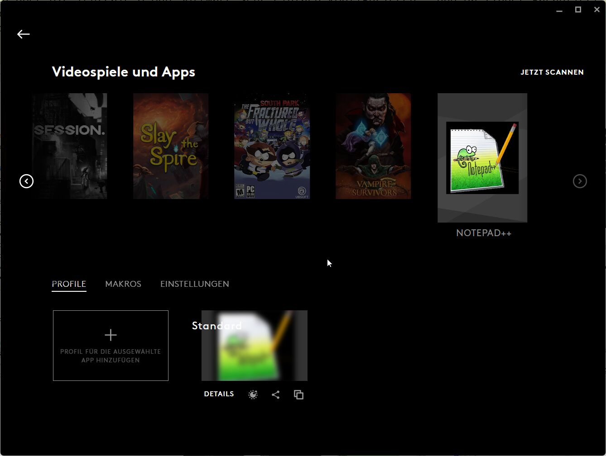Screen dimensions: 606x456
Task: Open the scripting icon under the Standard profile
Action: (x=253, y=394)
